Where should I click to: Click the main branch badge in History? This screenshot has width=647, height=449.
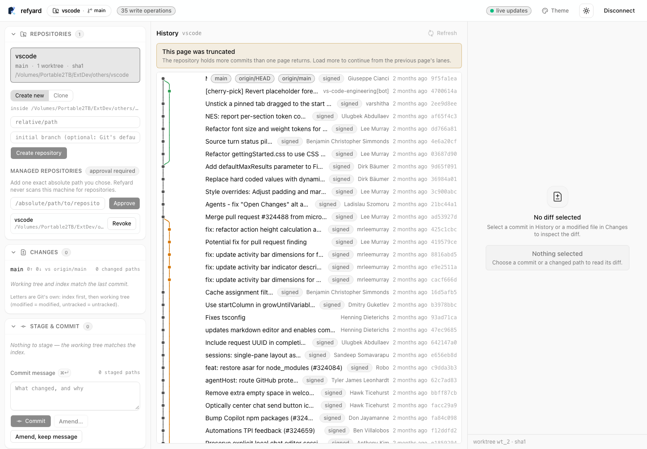coord(221,79)
